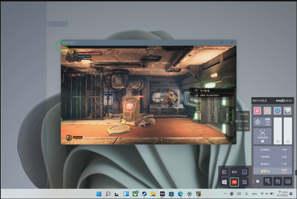Open the Origin launcher shortcut in AYA panel
Image resolution: width=297 pixels, height=199 pixels.
pos(267,111)
